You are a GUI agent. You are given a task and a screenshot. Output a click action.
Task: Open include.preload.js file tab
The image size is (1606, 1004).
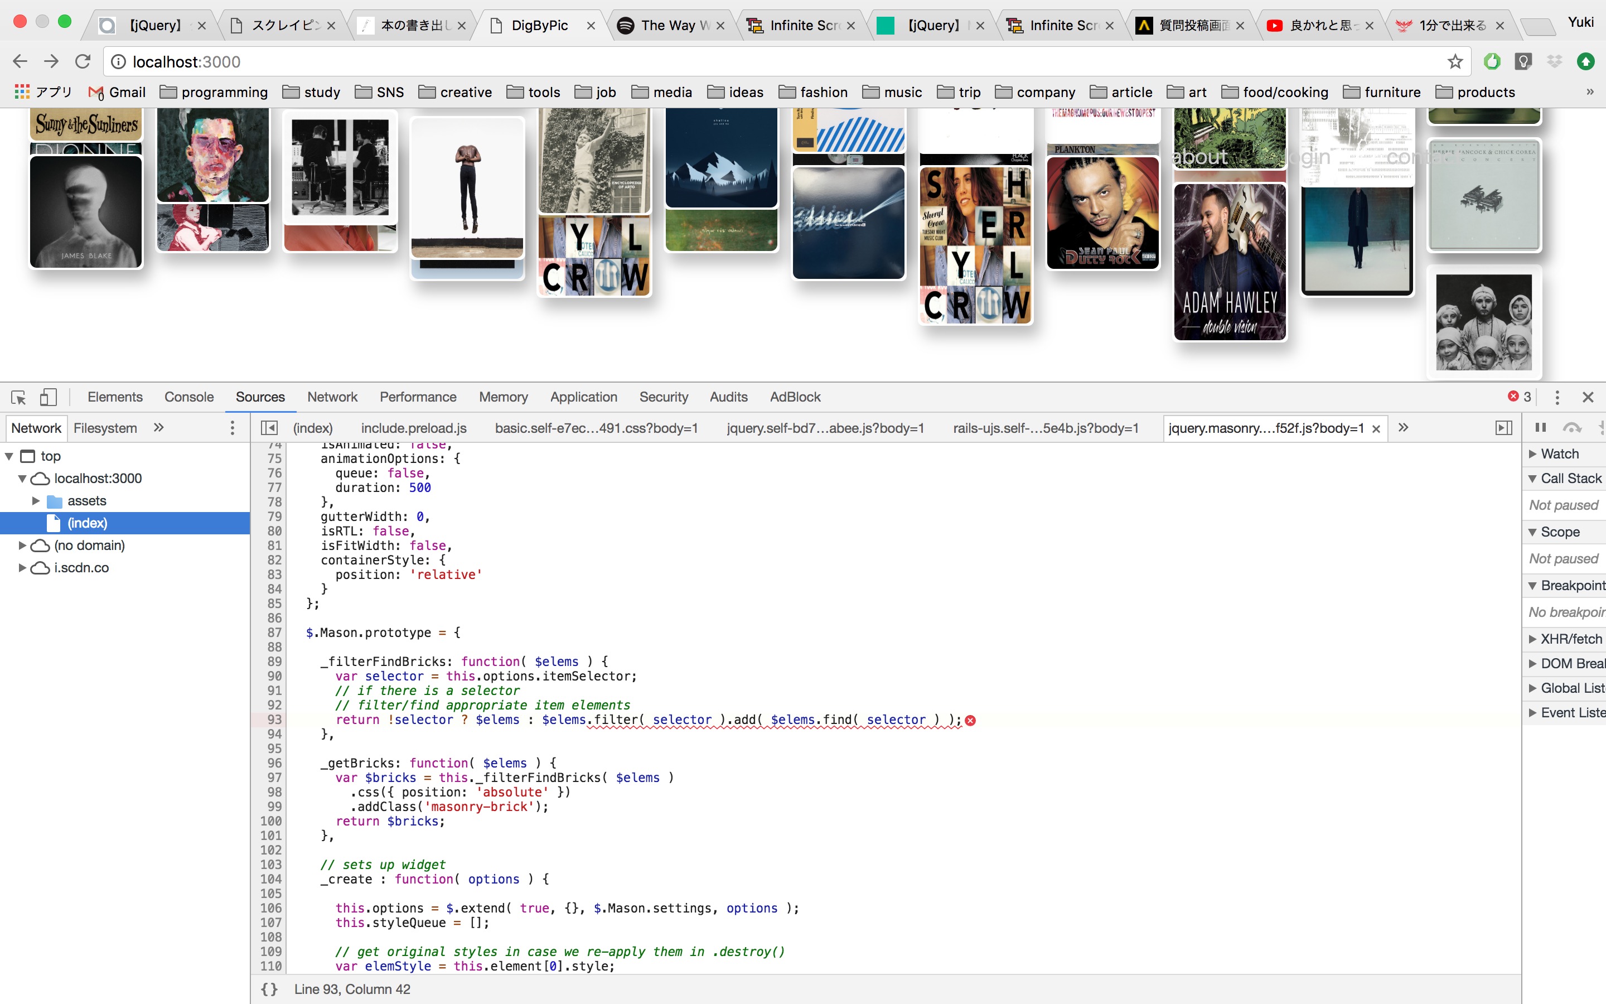click(413, 428)
